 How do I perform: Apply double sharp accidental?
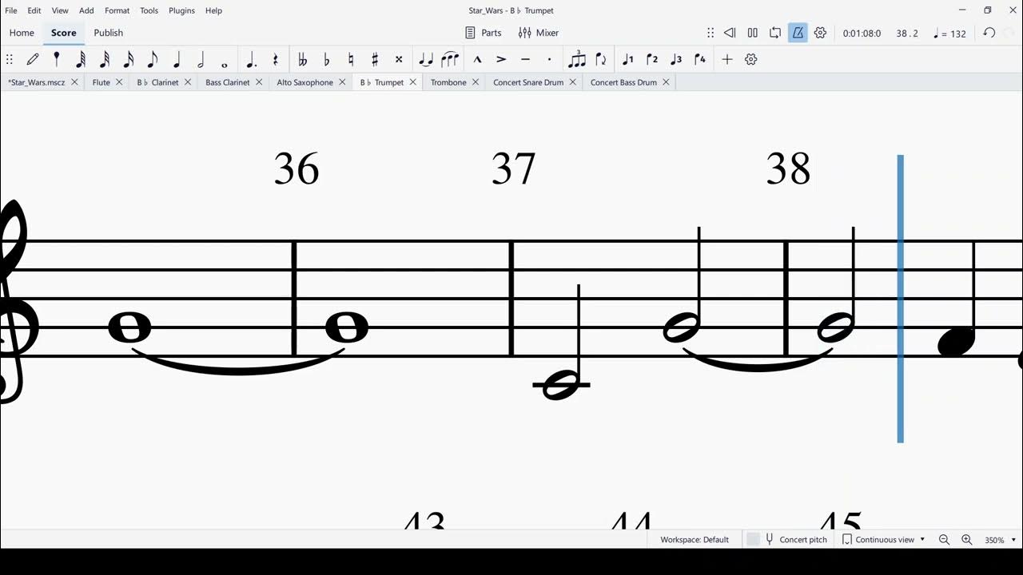pyautogui.click(x=398, y=59)
